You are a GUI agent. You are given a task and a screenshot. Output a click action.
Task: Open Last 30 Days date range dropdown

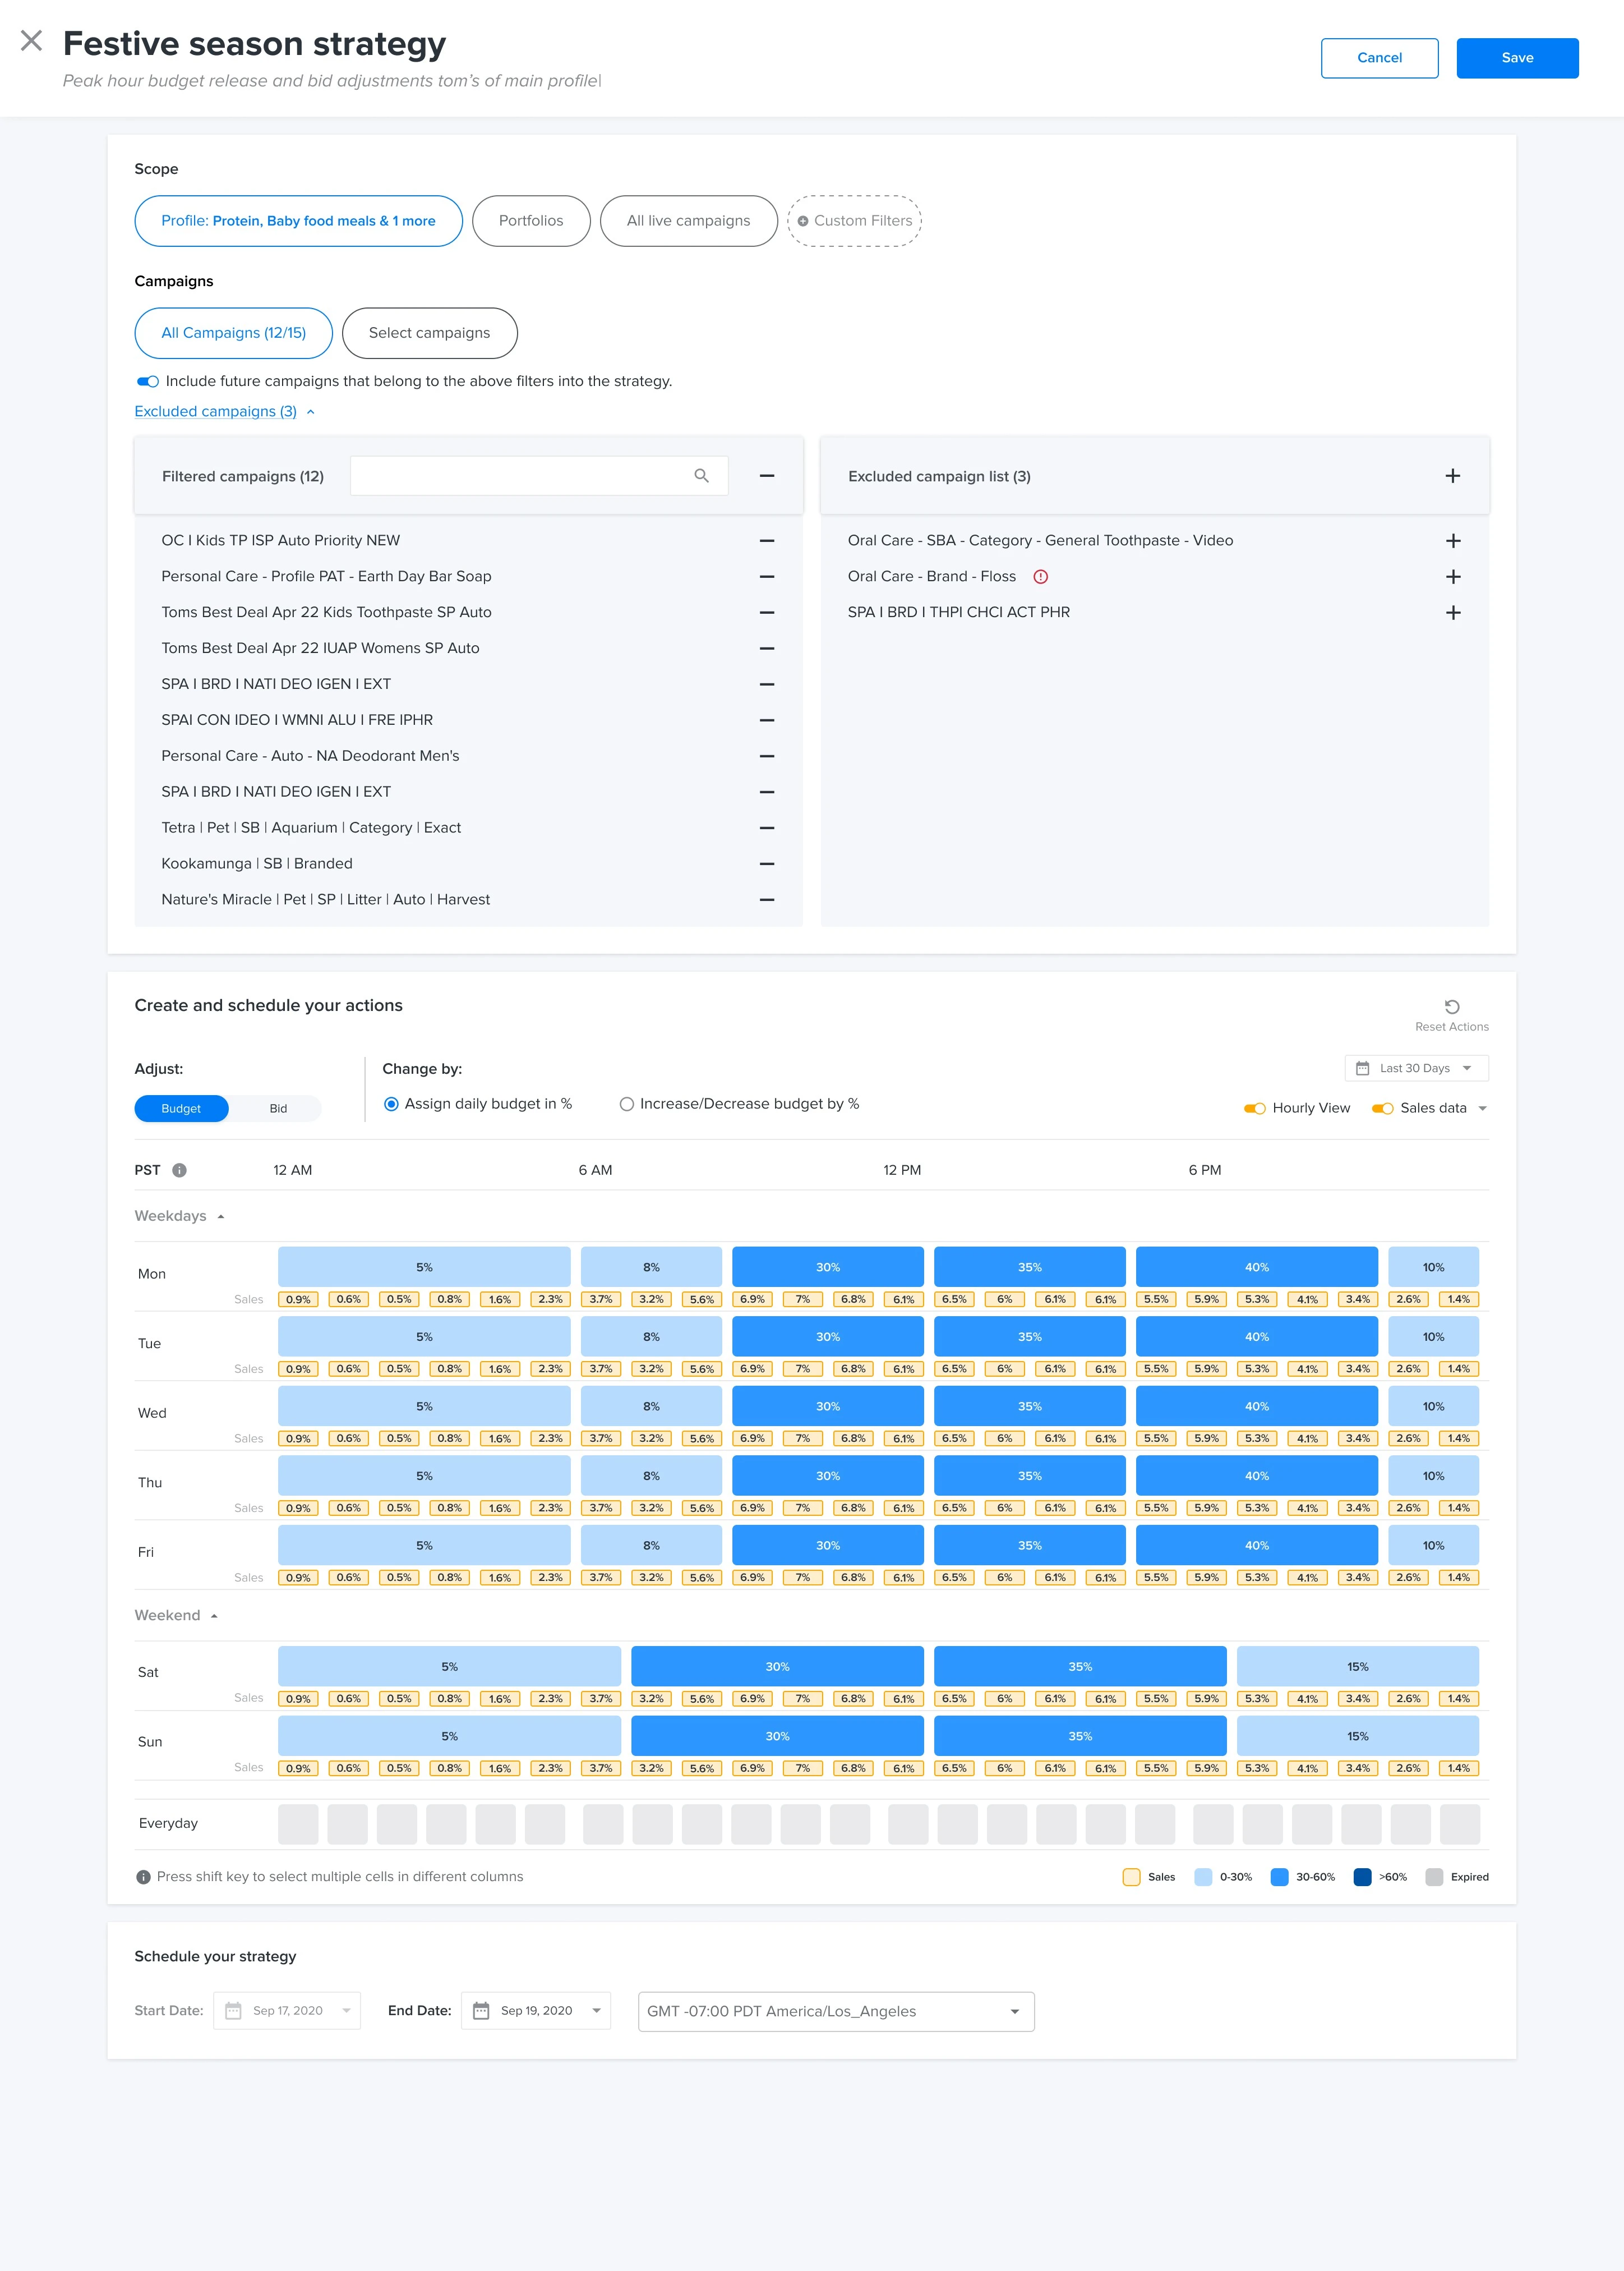pos(1416,1069)
